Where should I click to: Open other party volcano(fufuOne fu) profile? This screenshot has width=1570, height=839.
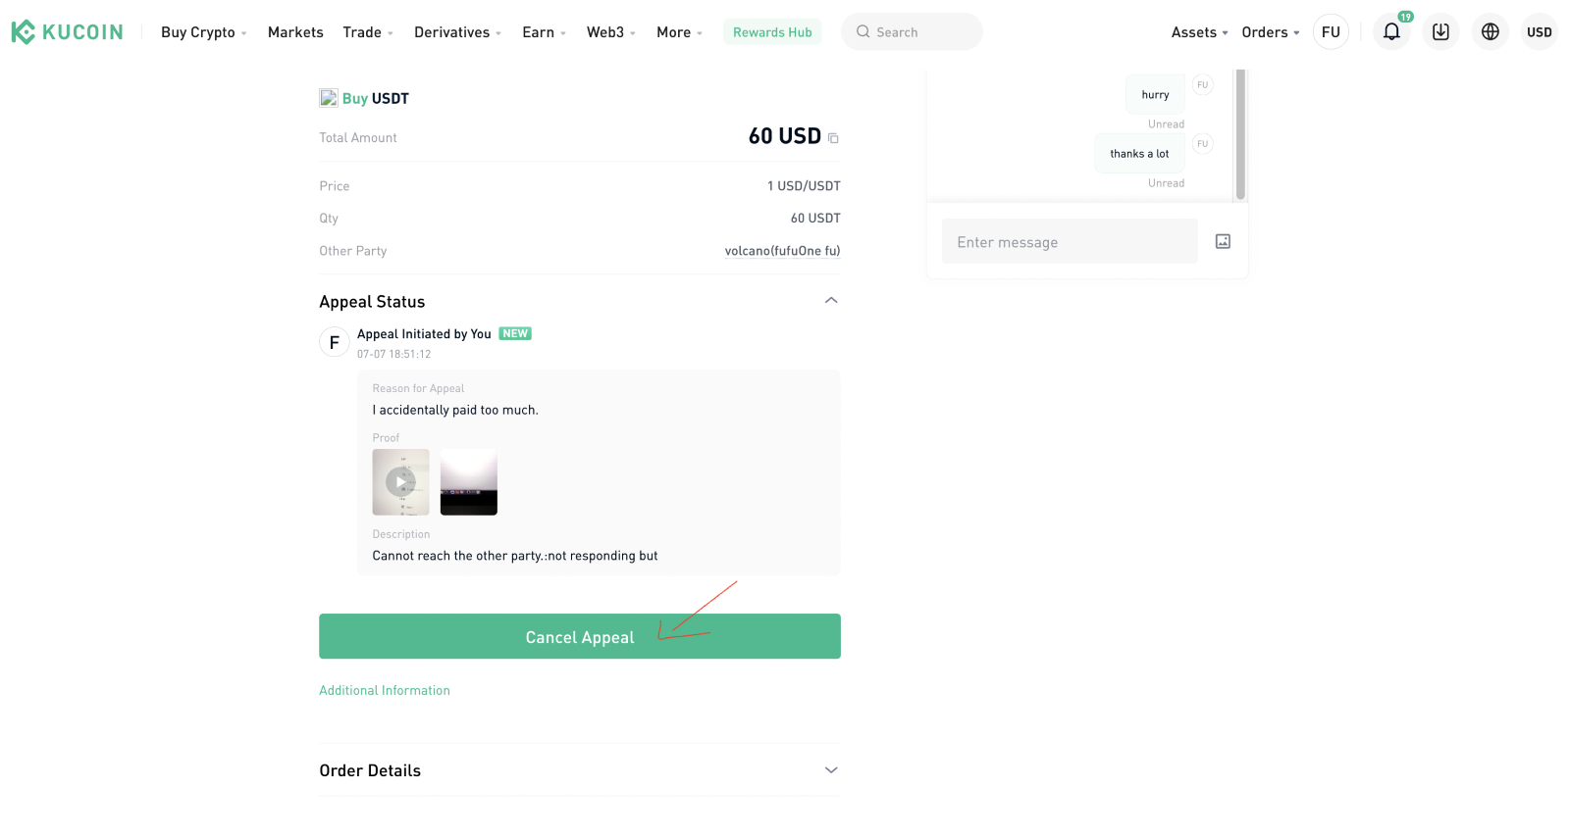tap(782, 251)
